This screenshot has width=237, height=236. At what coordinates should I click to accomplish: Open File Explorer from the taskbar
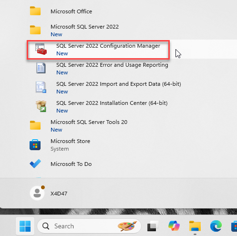[x=195, y=226]
